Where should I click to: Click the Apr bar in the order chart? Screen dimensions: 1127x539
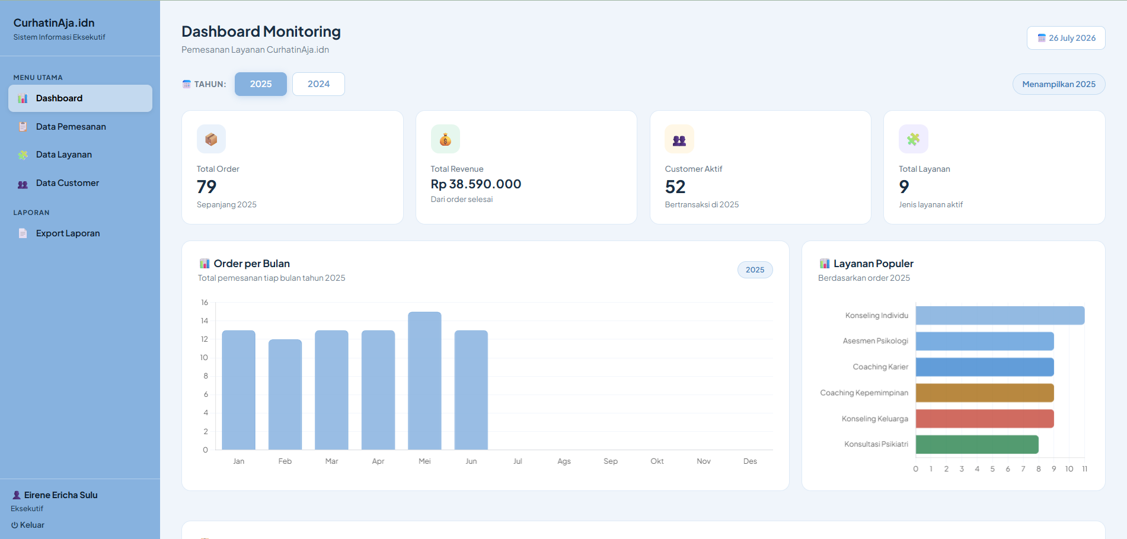(x=378, y=390)
